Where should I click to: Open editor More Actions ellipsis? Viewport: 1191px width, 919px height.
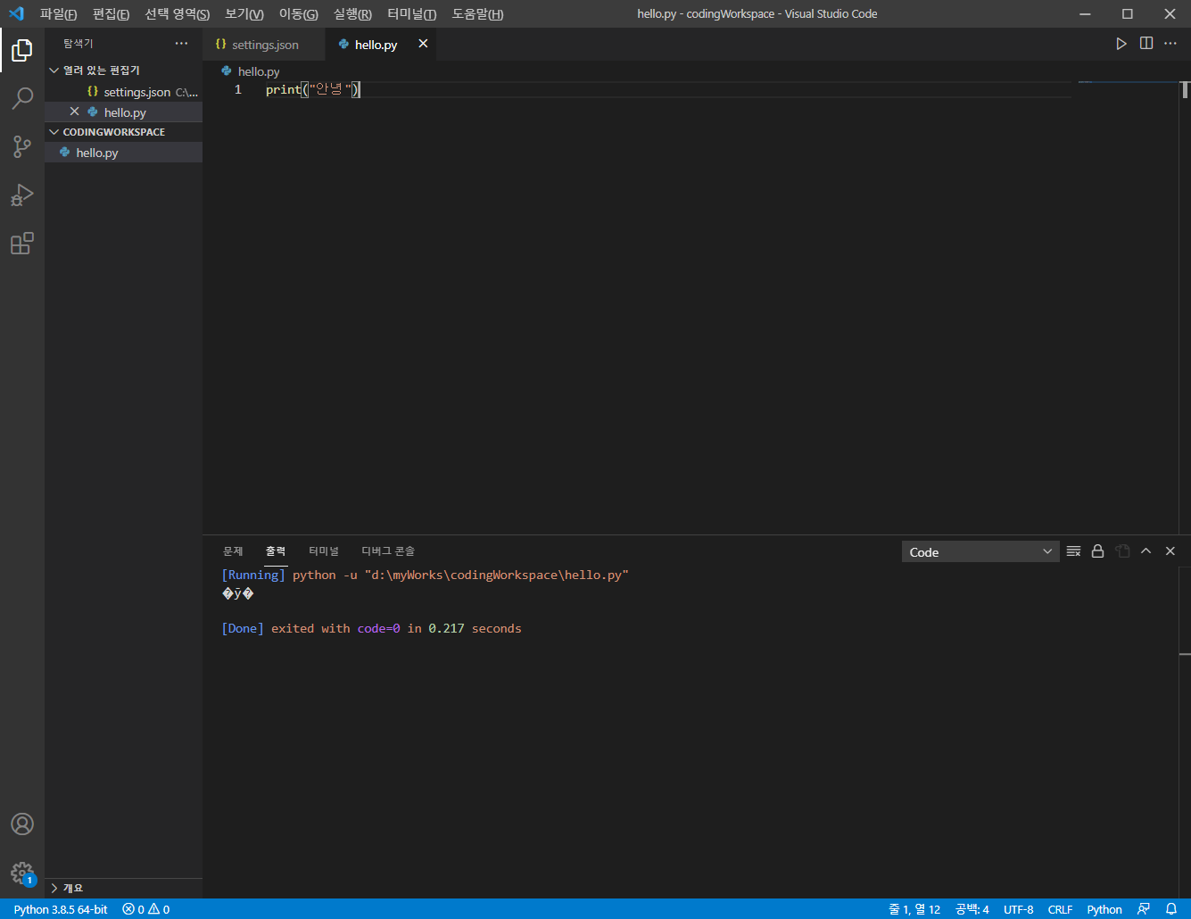coord(1170,44)
